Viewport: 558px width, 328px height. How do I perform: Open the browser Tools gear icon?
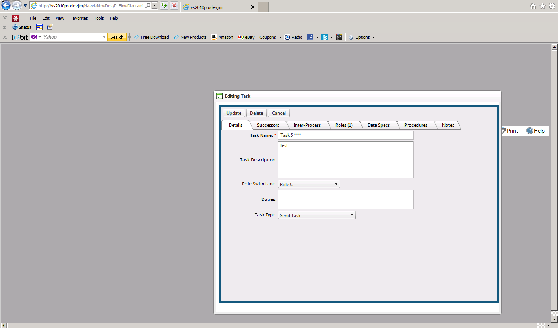click(552, 6)
